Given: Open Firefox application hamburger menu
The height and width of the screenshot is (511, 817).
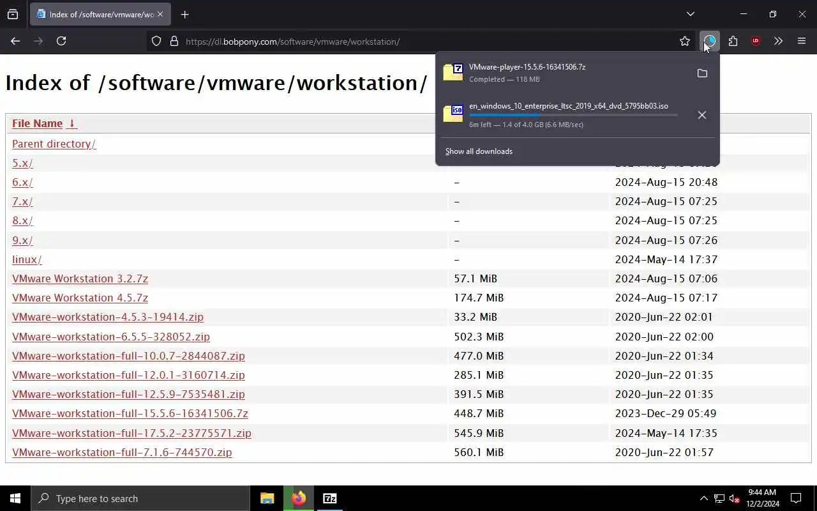Looking at the screenshot, I should point(802,41).
